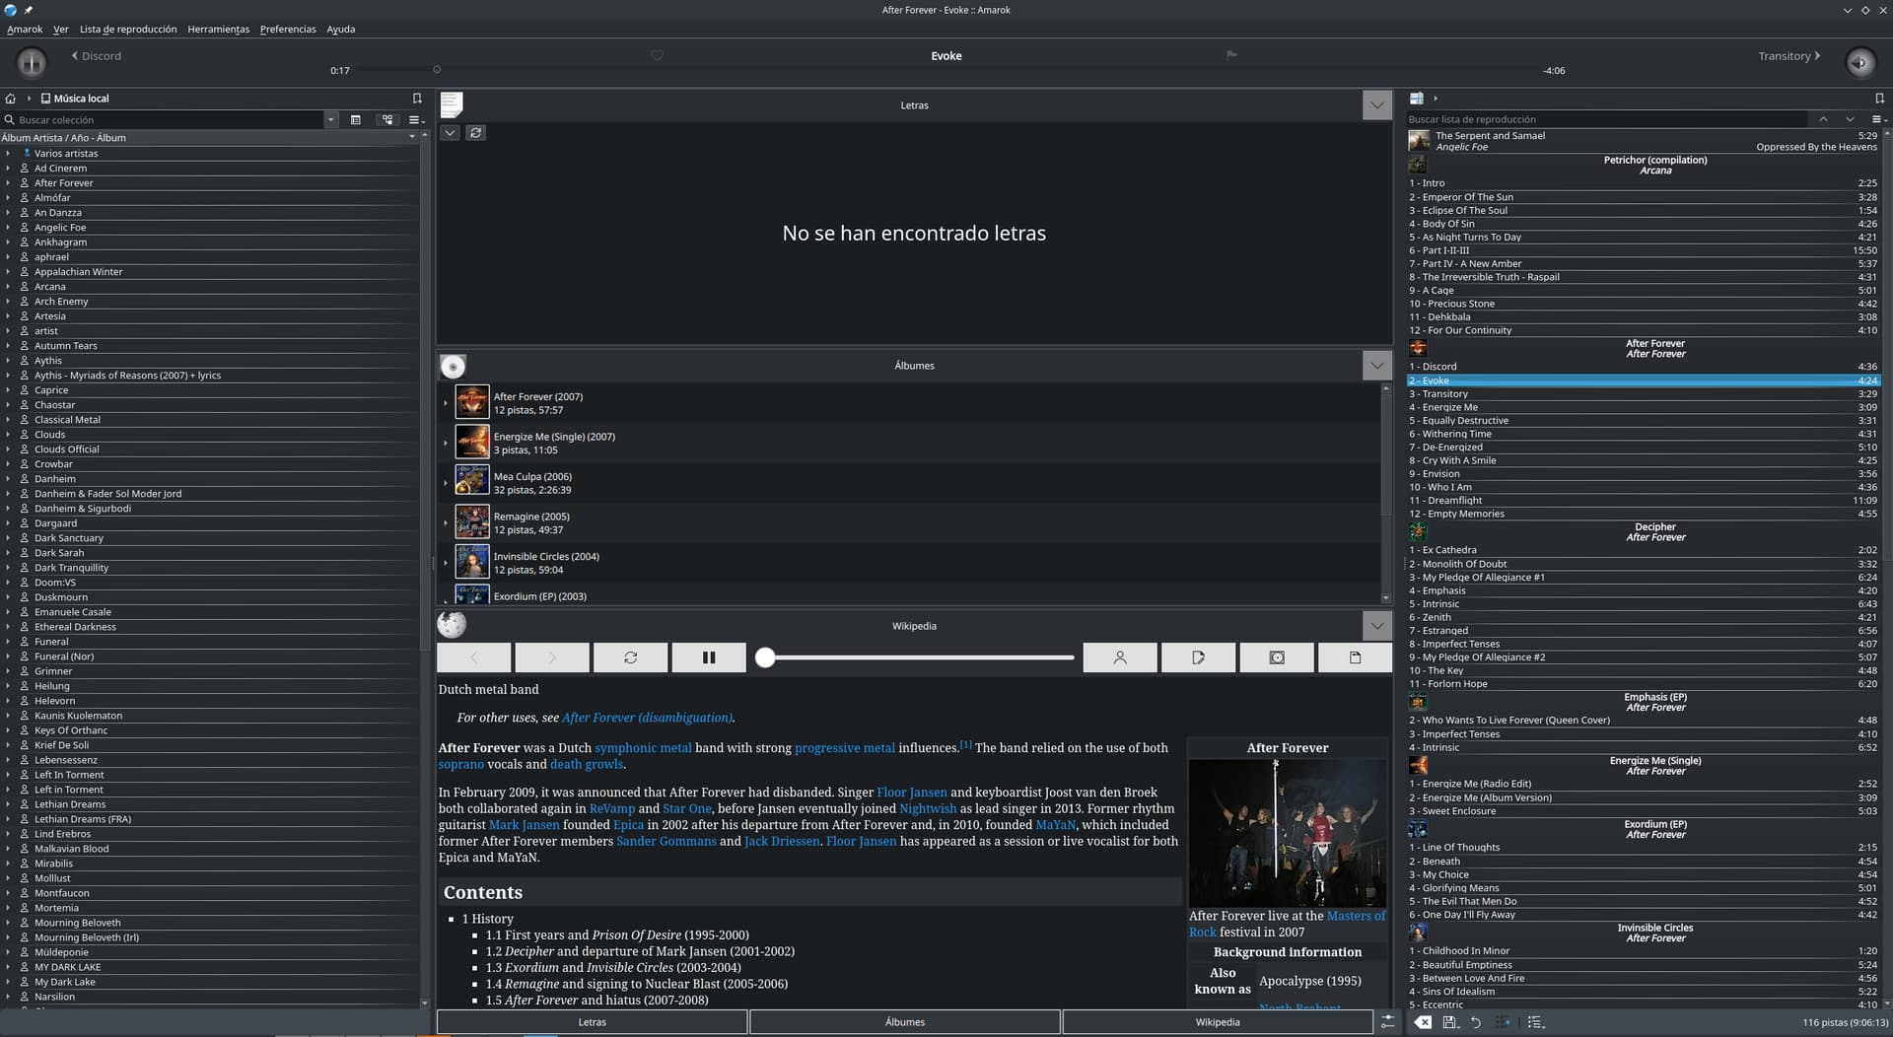Viewport: 1893px width, 1037px height.
Task: Click Wikipedia forward navigation button
Action: point(552,657)
